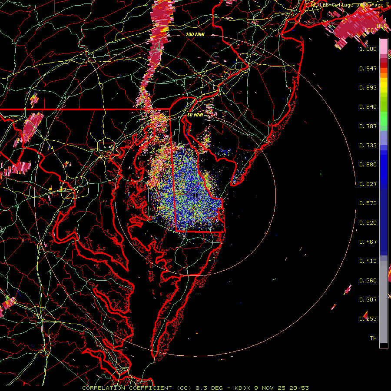
Task: Click the CORRELATION COEFFICIENT (CC) caption text
Action: (137, 388)
